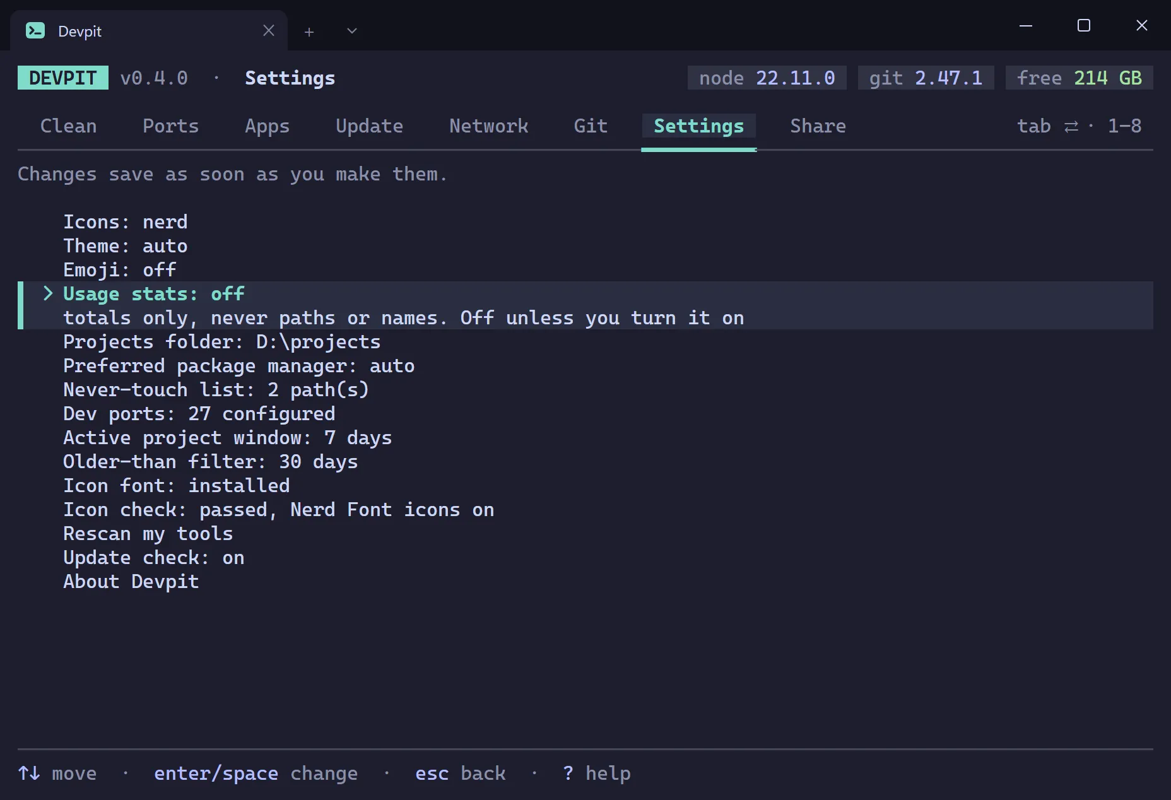Image resolution: width=1171 pixels, height=800 pixels.
Task: Open the Network tab
Action: pyautogui.click(x=489, y=126)
